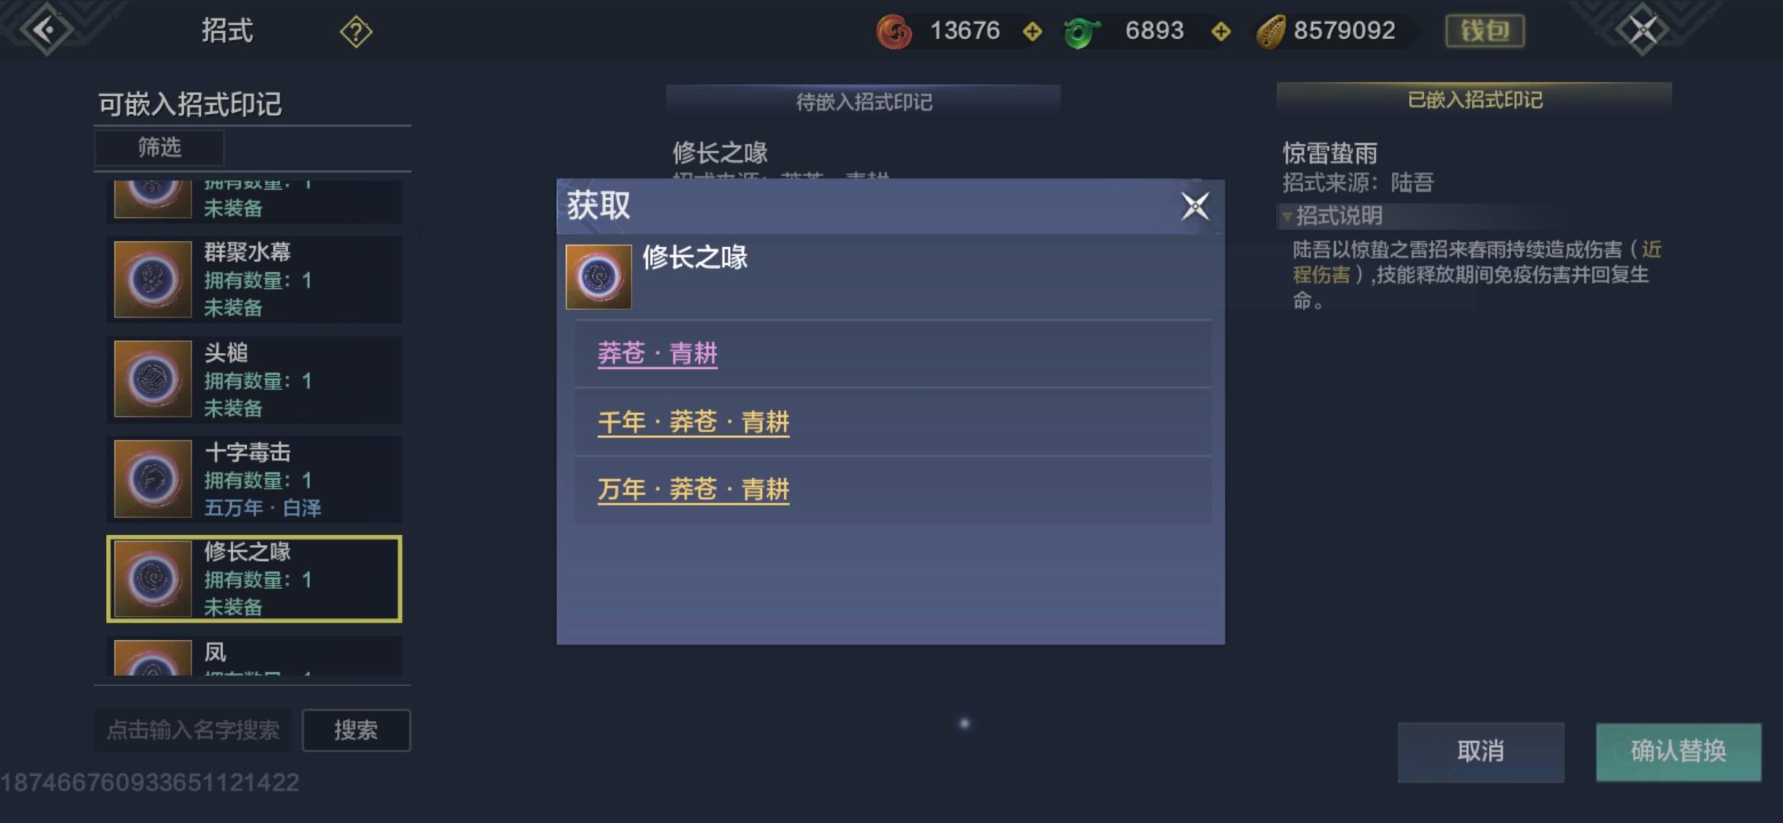Click the gold shell currency icon
The image size is (1783, 823).
click(1271, 32)
